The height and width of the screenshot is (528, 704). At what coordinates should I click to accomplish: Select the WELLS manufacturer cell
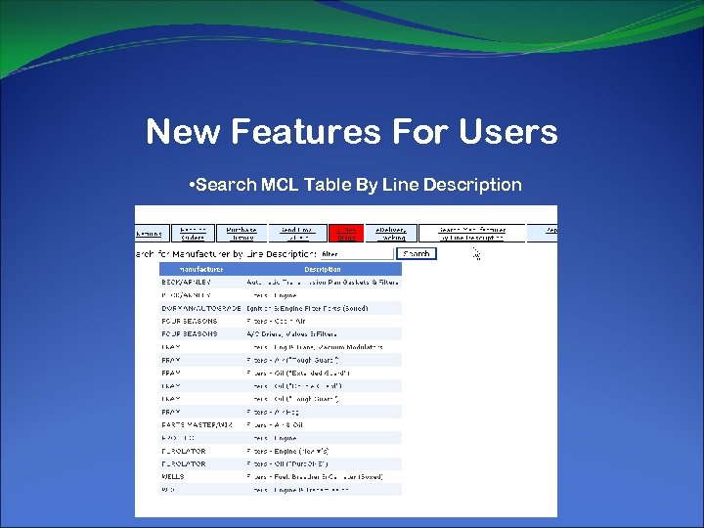coord(173,477)
